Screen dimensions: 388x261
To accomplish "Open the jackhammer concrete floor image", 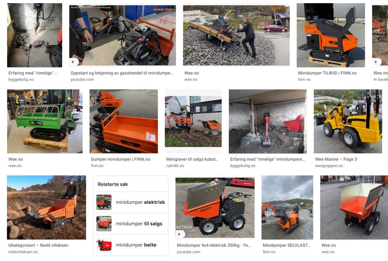I will click(x=35, y=35).
